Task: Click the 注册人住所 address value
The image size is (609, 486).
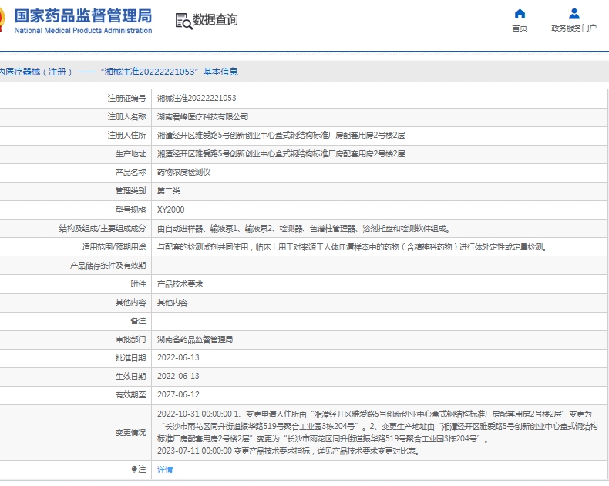Action: tap(281, 135)
